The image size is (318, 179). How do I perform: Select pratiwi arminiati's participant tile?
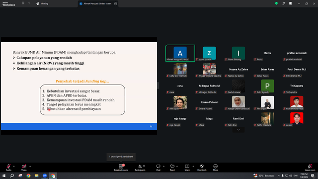pos(297,53)
